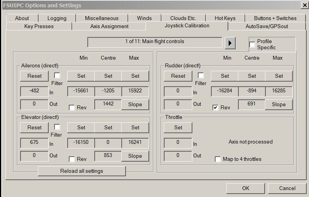The image size is (309, 197).
Task: Close FSUIPC Options window
Action: [305, 5]
